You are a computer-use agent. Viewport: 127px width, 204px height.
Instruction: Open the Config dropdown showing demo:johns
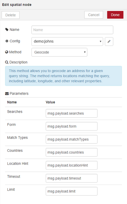(x=67, y=41)
